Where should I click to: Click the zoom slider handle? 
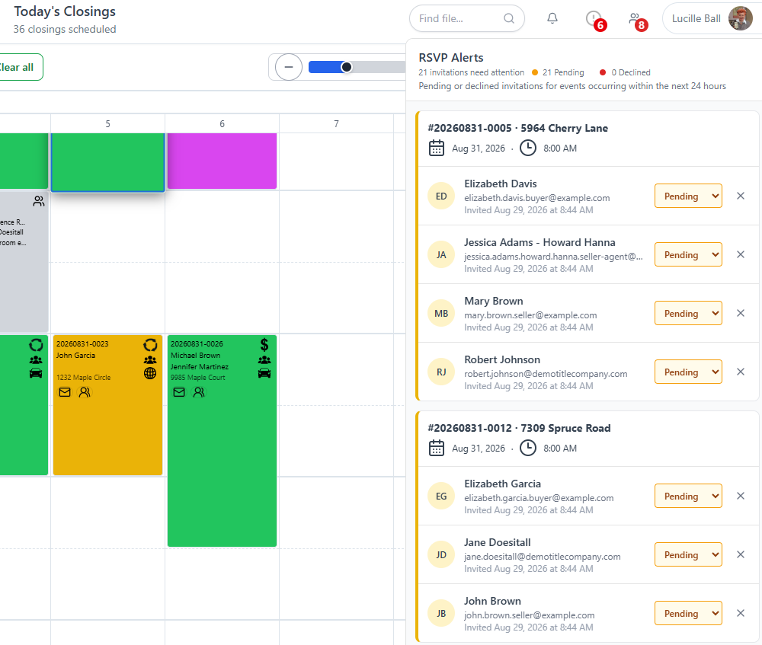[346, 67]
